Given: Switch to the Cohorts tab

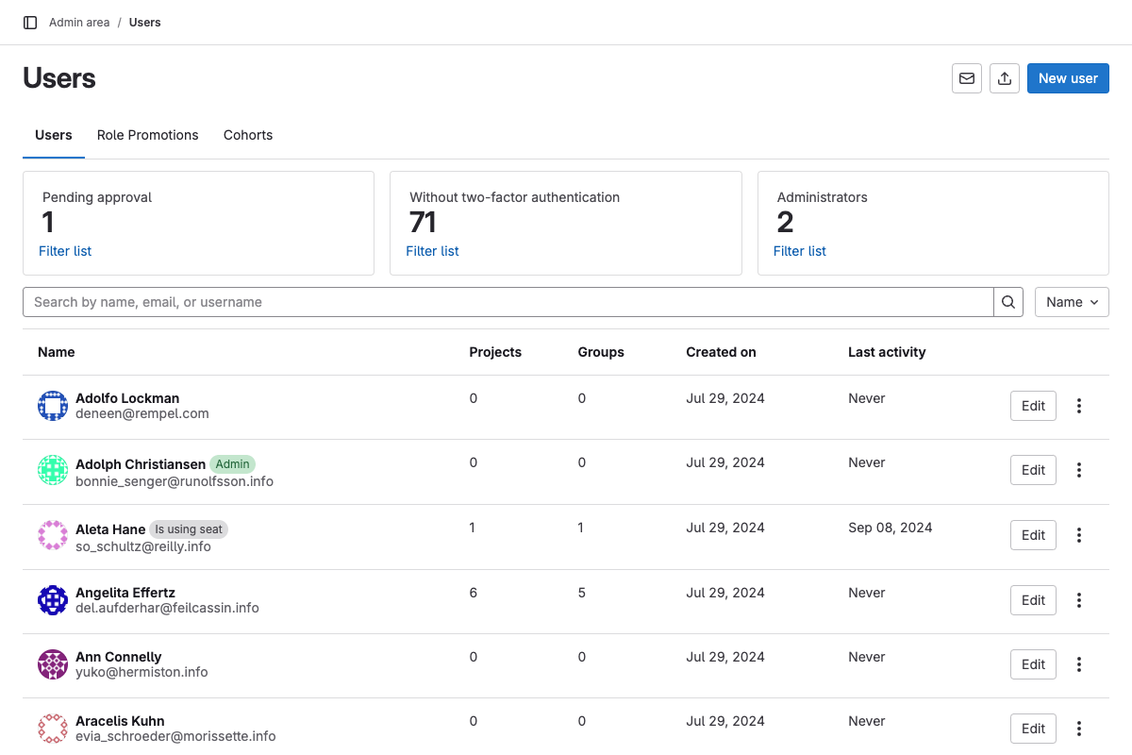Looking at the screenshot, I should [247, 135].
